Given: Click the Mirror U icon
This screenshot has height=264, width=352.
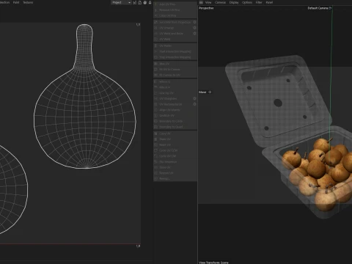Looking at the screenshot, I should point(155,81).
